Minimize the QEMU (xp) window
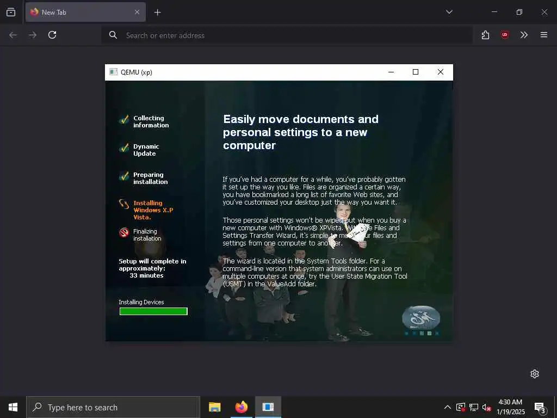 [x=391, y=72]
